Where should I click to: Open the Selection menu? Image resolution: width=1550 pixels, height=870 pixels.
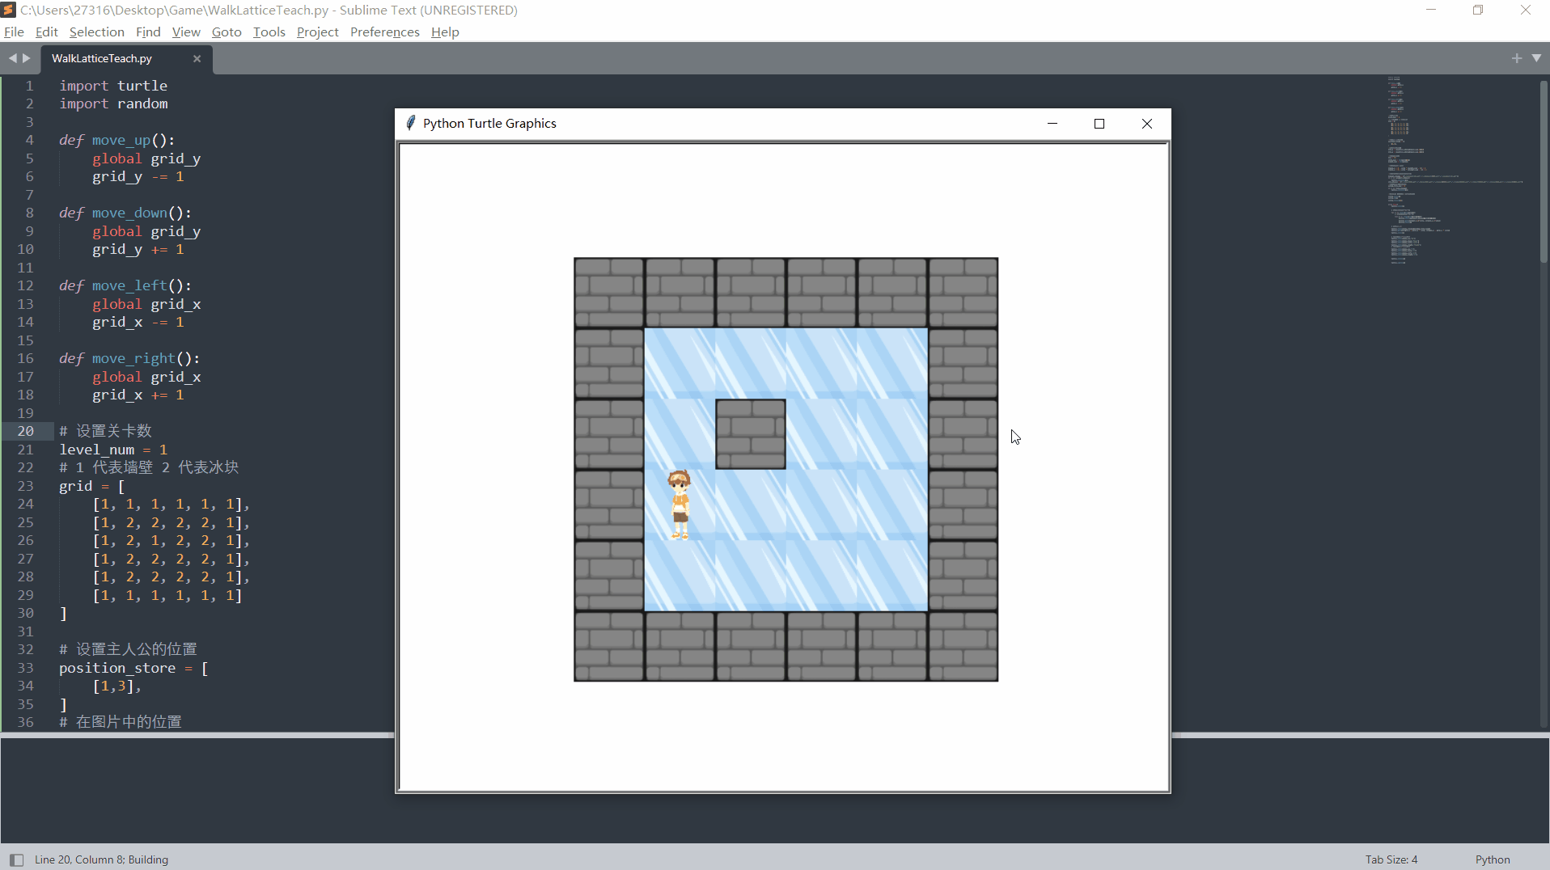[x=96, y=32]
